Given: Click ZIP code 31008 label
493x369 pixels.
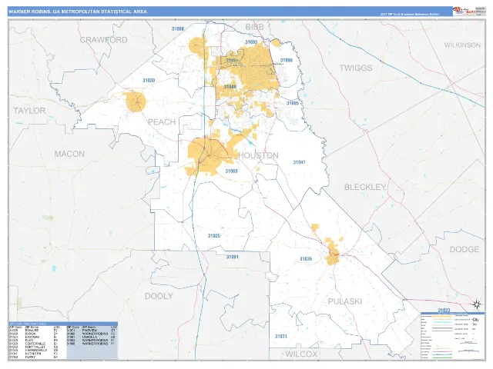Looking at the screenshot, I should [178, 29].
